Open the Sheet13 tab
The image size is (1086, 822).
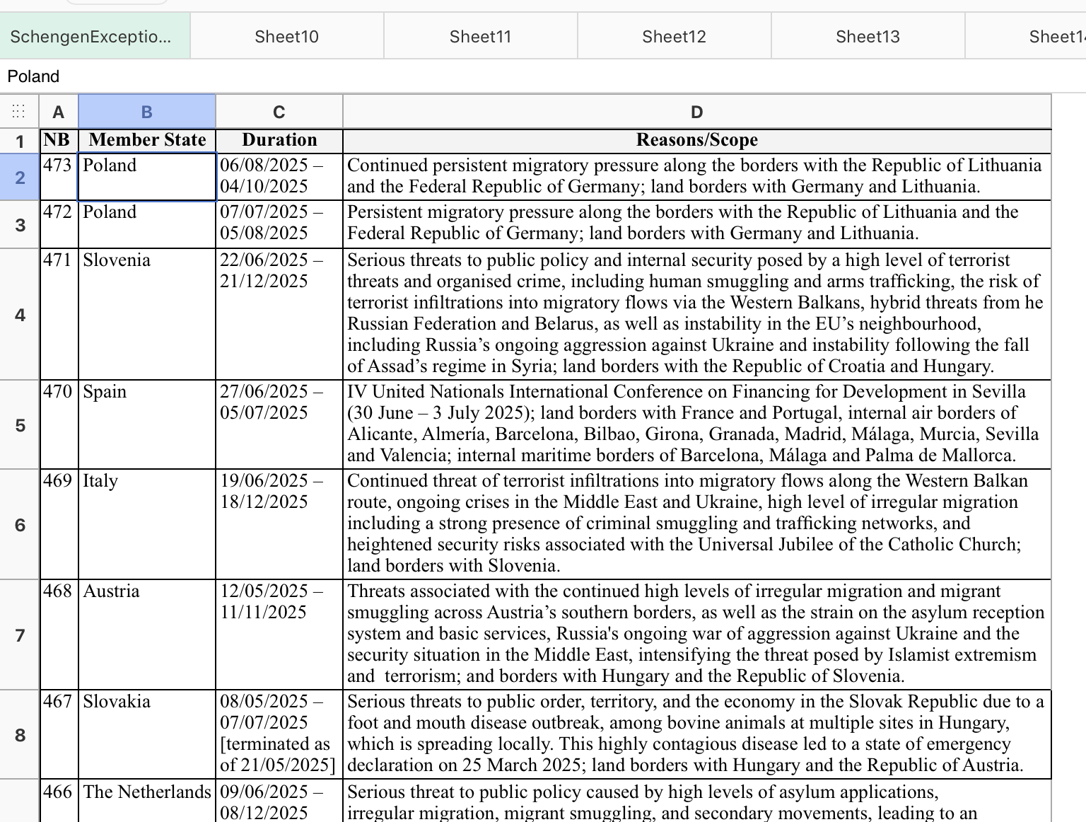[x=868, y=36]
